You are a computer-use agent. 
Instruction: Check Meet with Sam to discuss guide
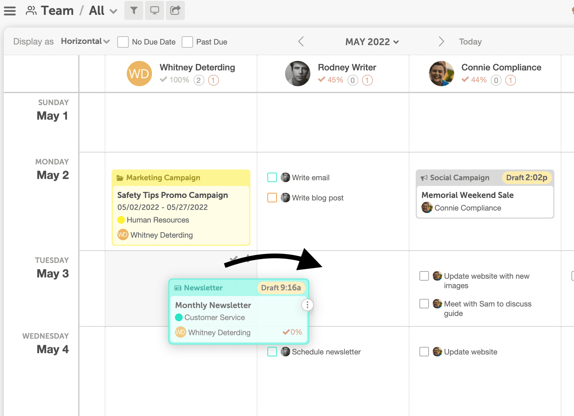pyautogui.click(x=424, y=304)
